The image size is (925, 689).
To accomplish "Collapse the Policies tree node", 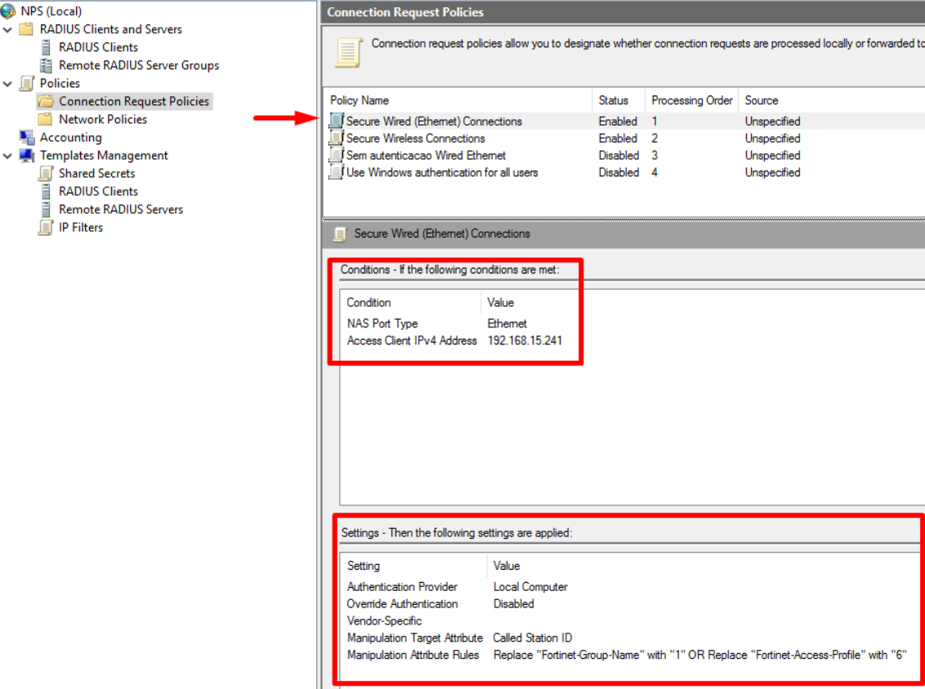I will (x=8, y=83).
